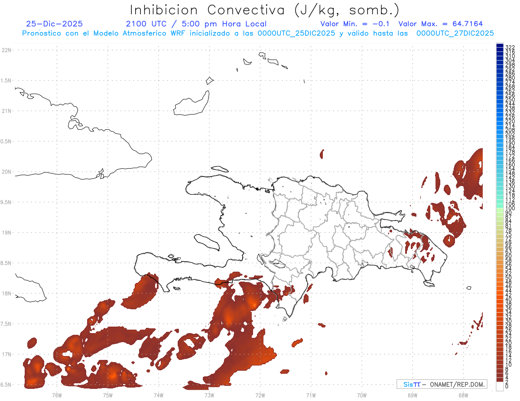Image resolution: width=520 pixels, height=401 pixels.
Task: Click the '20N' latitude label
Action: 6,172
